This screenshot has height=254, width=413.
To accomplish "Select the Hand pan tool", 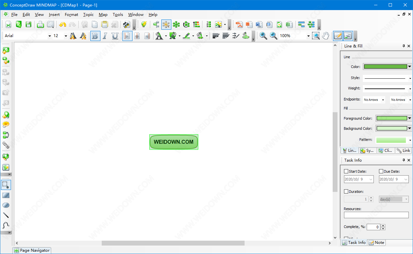I will tap(326, 36).
